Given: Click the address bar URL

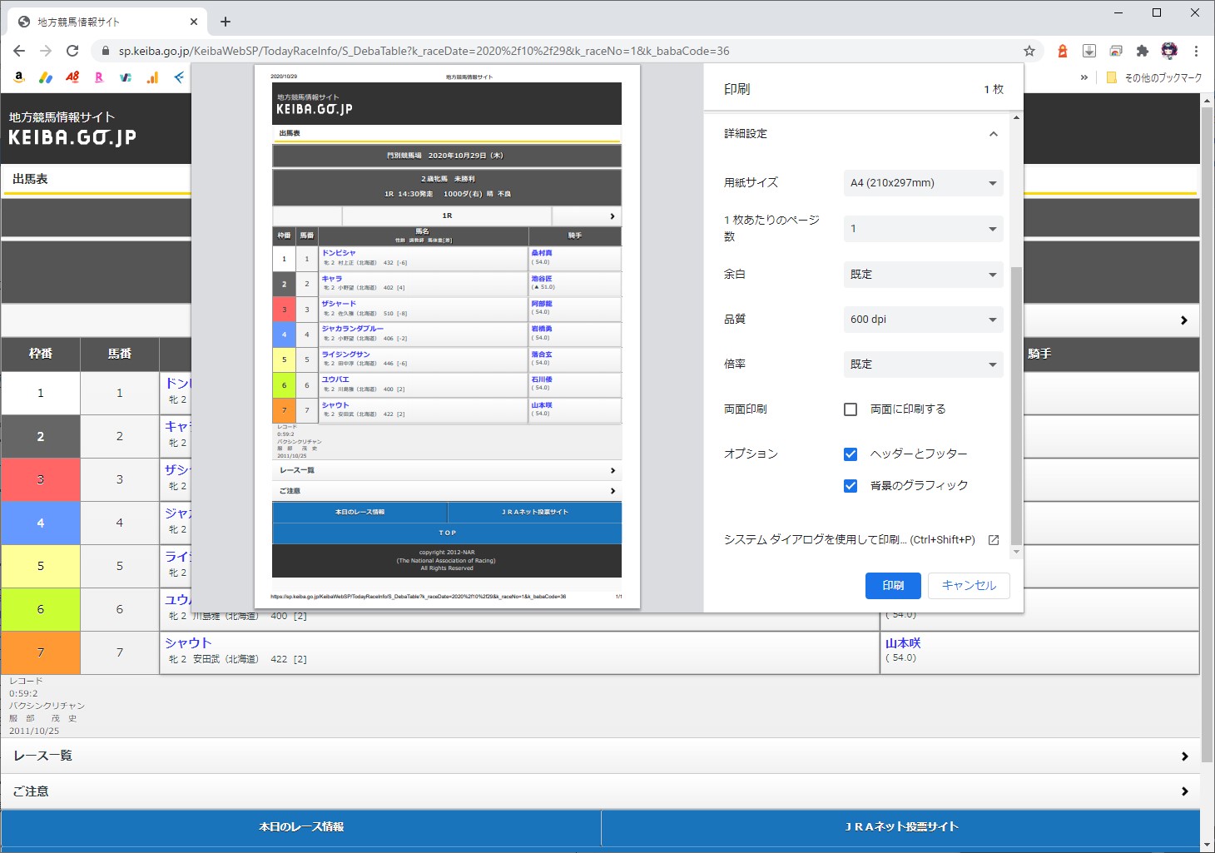Looking at the screenshot, I should (424, 51).
